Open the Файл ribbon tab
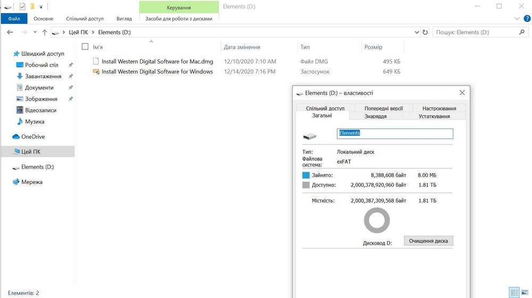Image resolution: width=532 pixels, height=298 pixels. tap(14, 19)
